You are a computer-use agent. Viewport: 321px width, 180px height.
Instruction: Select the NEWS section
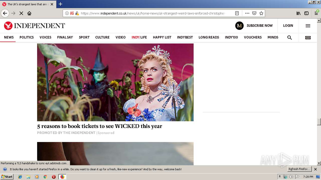pyautogui.click(x=9, y=37)
